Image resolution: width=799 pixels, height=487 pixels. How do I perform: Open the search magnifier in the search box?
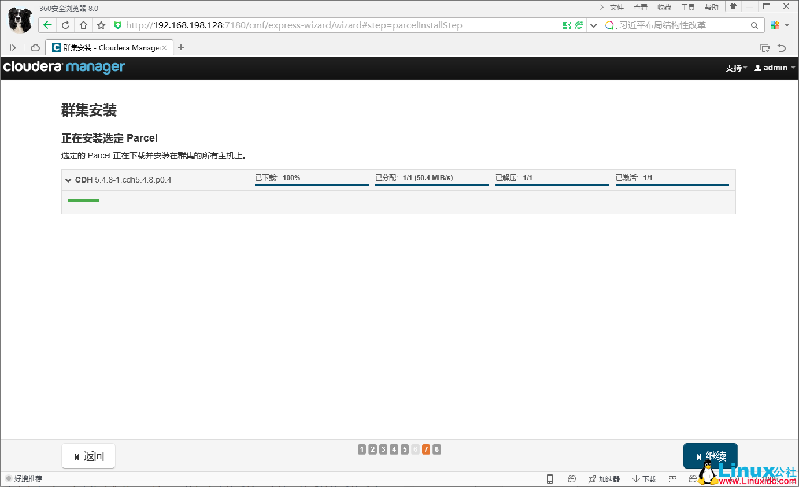click(x=755, y=25)
